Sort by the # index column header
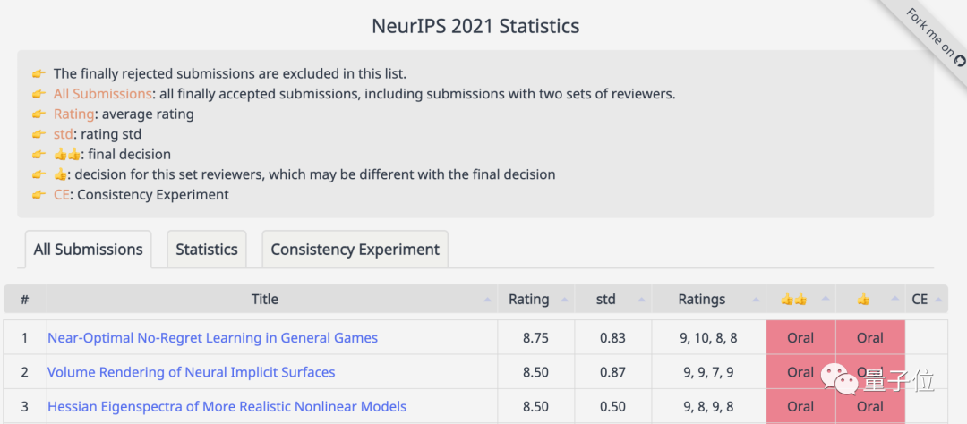The height and width of the screenshot is (424, 967). click(x=25, y=300)
